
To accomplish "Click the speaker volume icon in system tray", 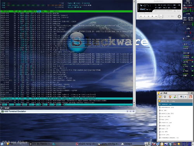I will 170,144.
